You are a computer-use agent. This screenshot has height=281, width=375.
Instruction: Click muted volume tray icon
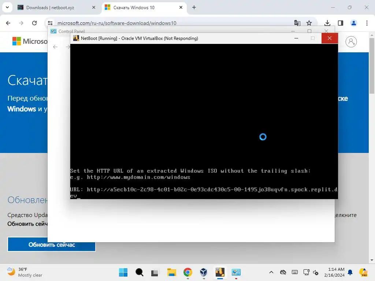pos(316,272)
